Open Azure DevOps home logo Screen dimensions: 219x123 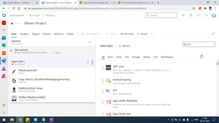4,15
